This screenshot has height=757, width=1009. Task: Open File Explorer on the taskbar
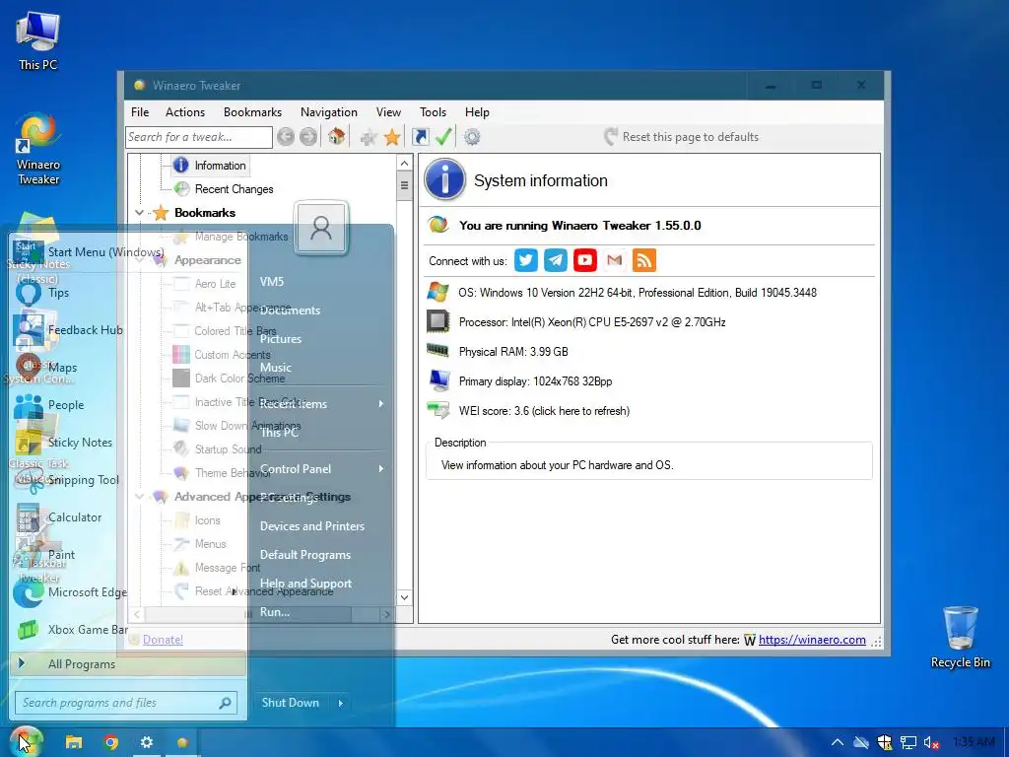click(74, 742)
